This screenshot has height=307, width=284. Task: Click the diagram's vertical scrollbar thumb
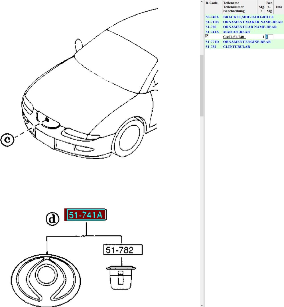202,85
